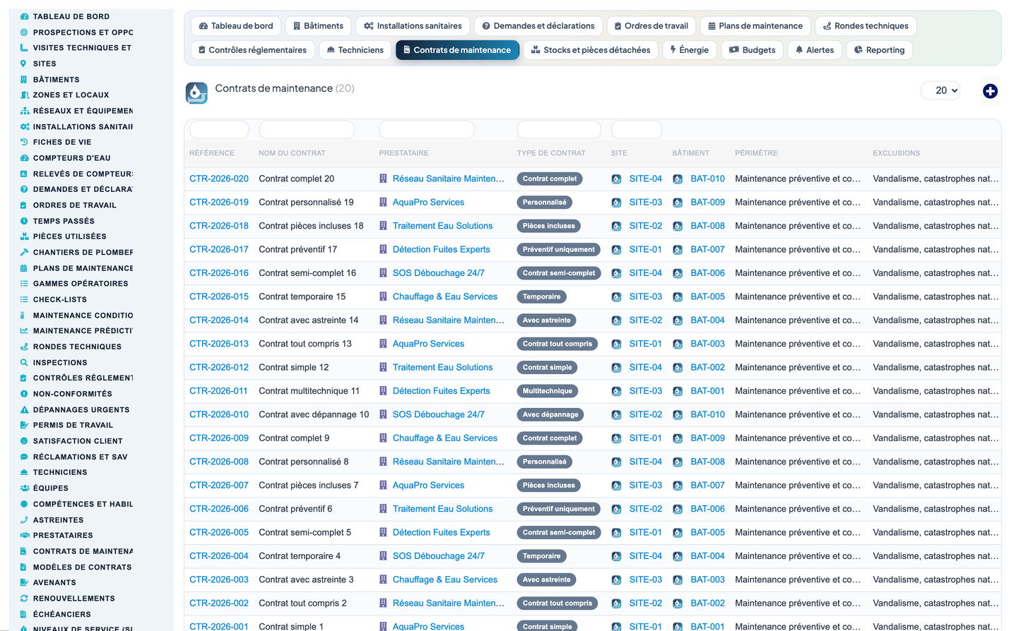
Task: Open Échéanciers in the sidebar
Action: pos(61,615)
